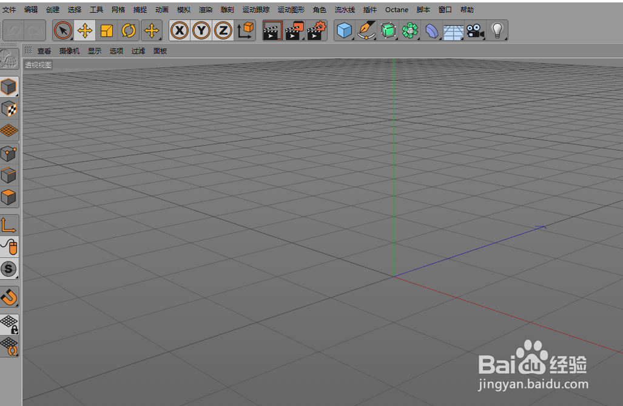Open the green subdivision generators icon

click(x=388, y=30)
